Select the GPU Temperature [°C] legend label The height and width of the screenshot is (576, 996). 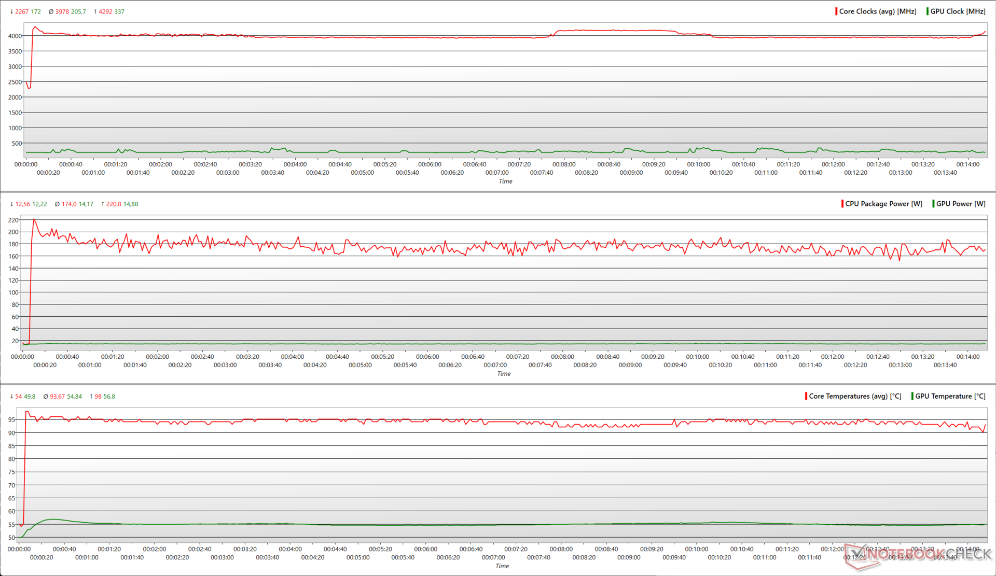tap(950, 396)
